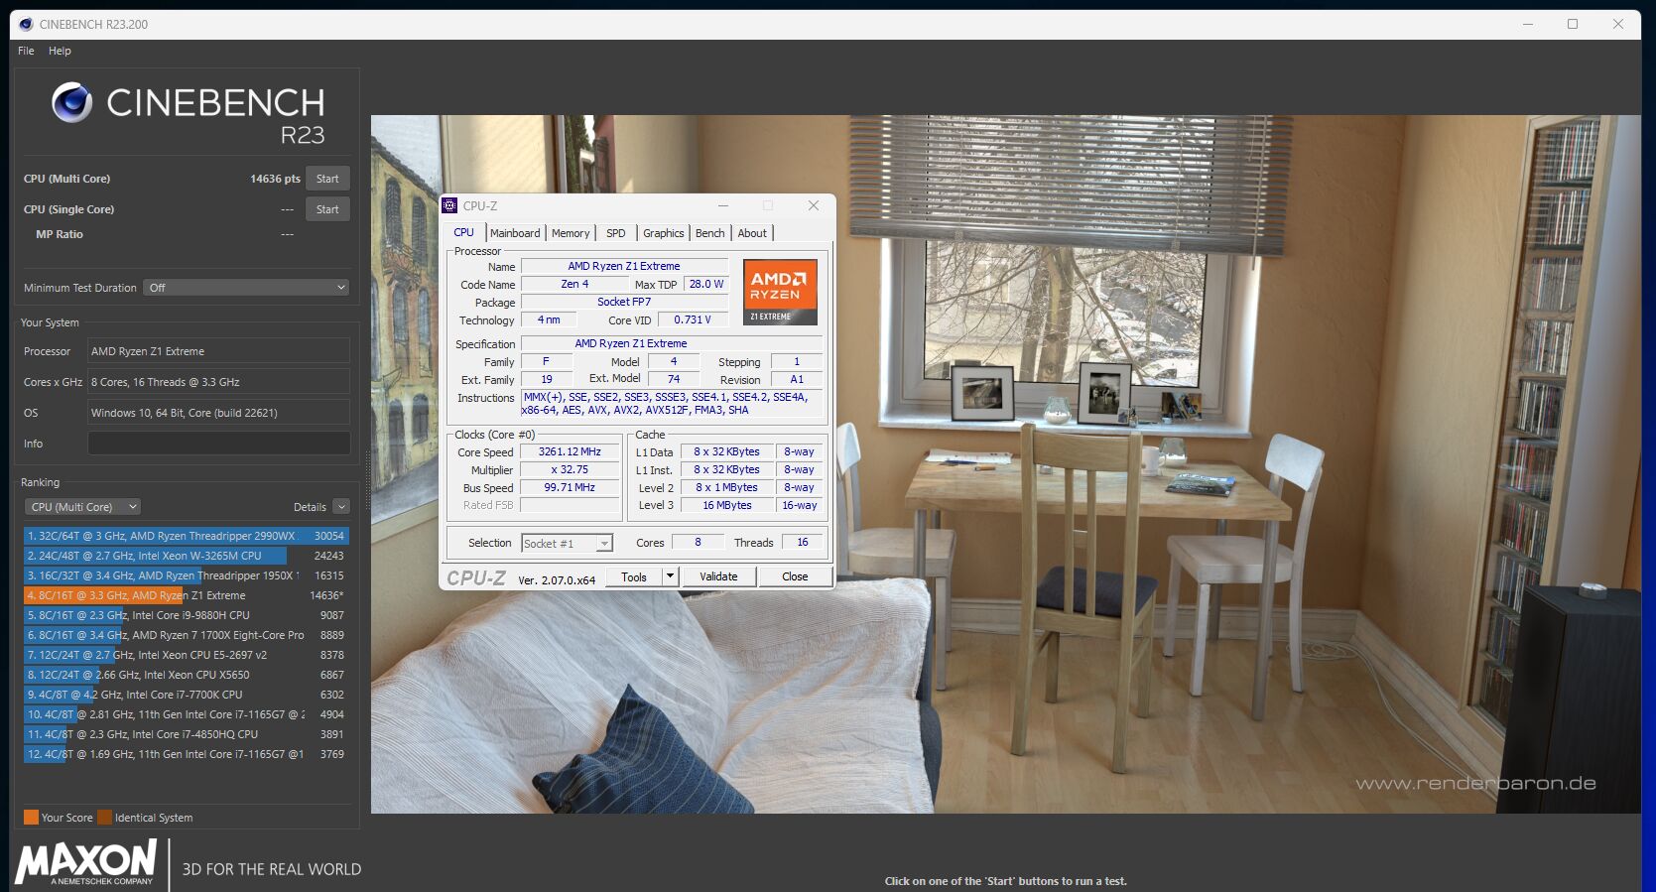
Task: Click the Core Speed 3261.12 MHz value
Action: point(571,451)
